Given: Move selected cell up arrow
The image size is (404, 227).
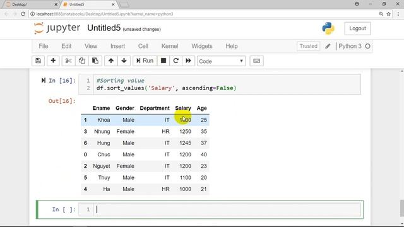Looking at the screenshot, I should (x=111, y=61).
